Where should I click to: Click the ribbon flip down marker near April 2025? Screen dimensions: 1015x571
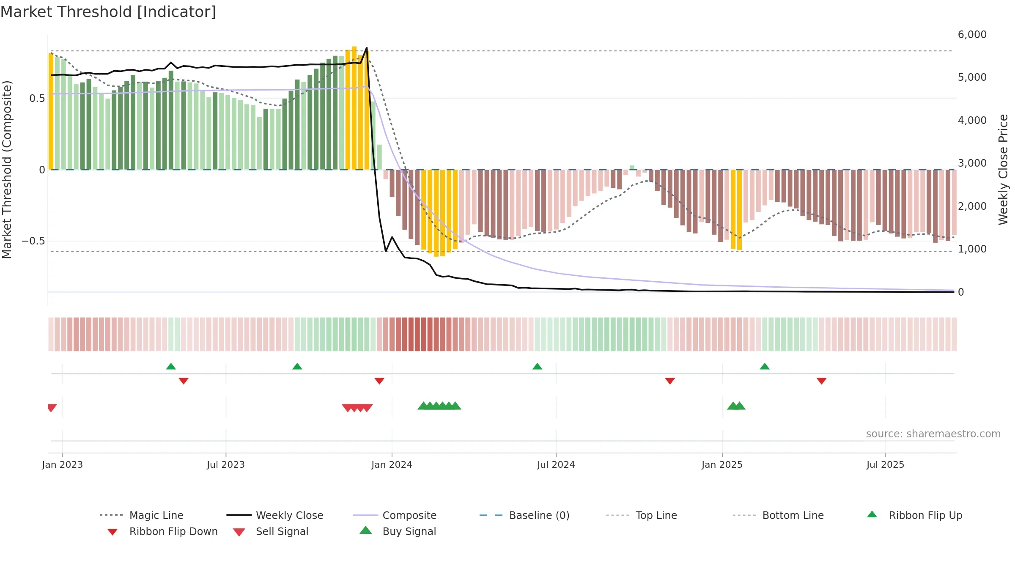pyautogui.click(x=822, y=381)
